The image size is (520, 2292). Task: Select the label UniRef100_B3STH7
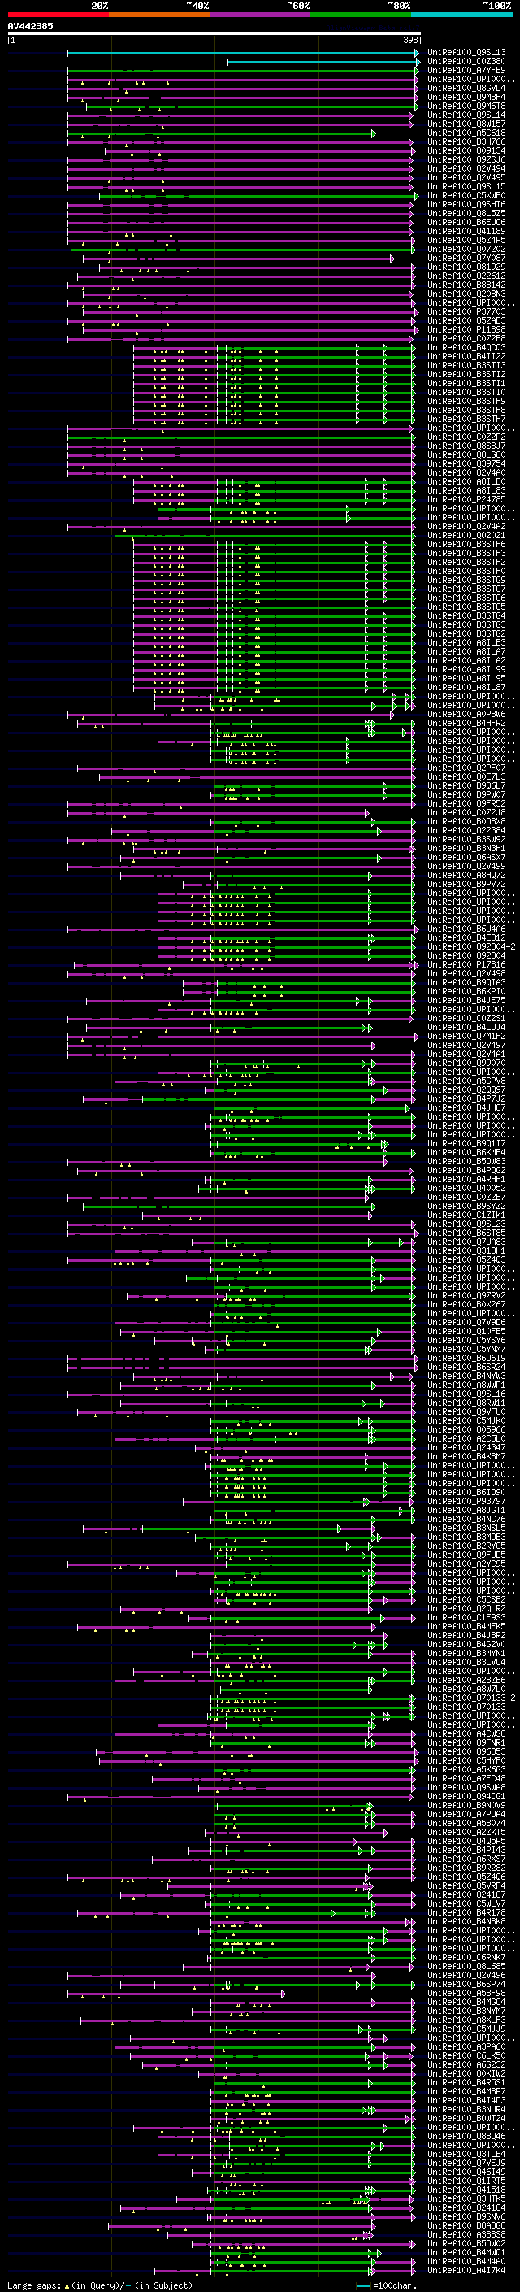466,419
